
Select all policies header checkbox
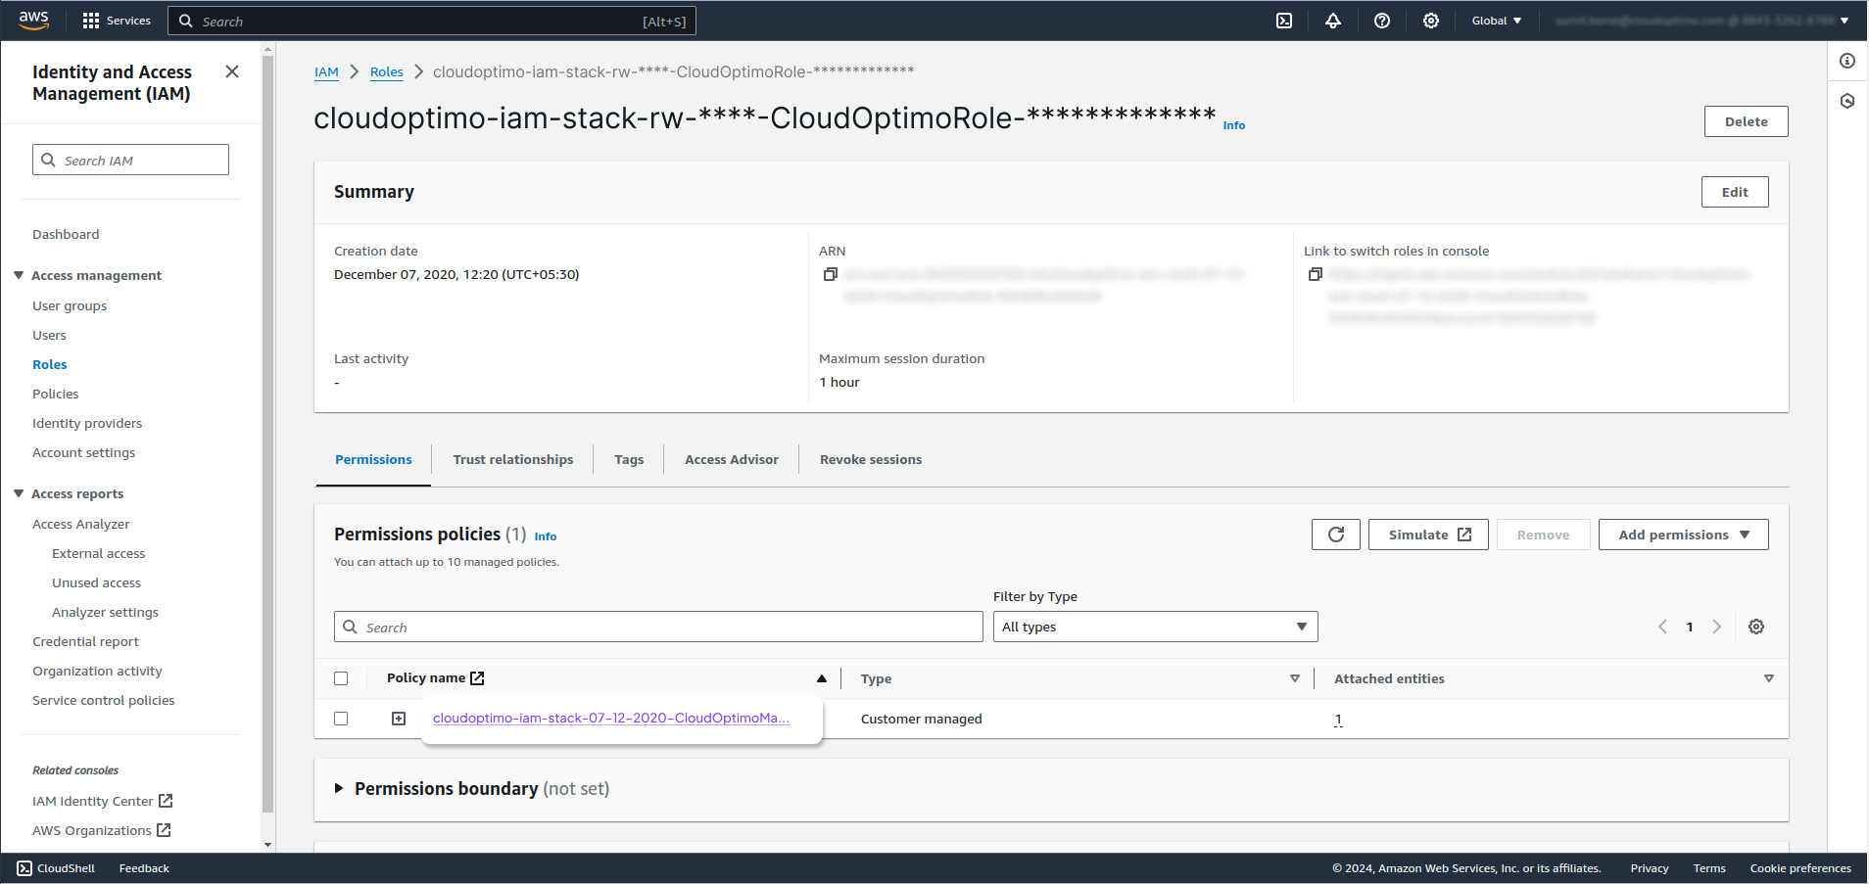point(341,678)
